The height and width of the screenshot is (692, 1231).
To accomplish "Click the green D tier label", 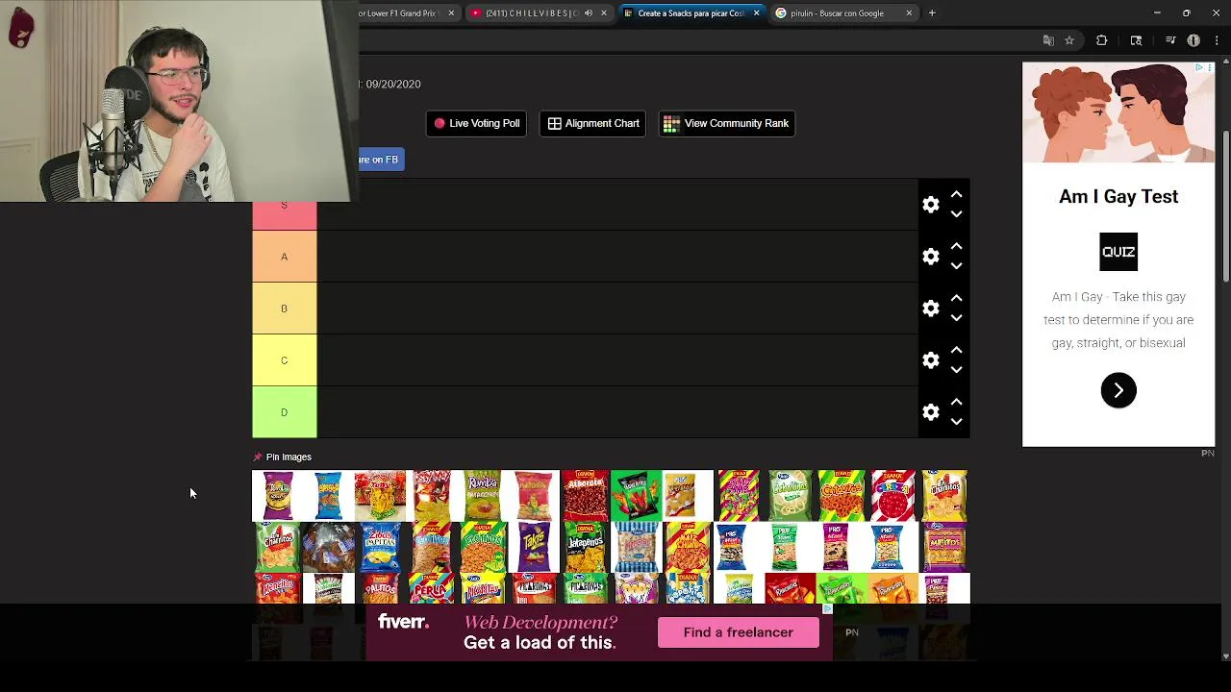I will 284,412.
